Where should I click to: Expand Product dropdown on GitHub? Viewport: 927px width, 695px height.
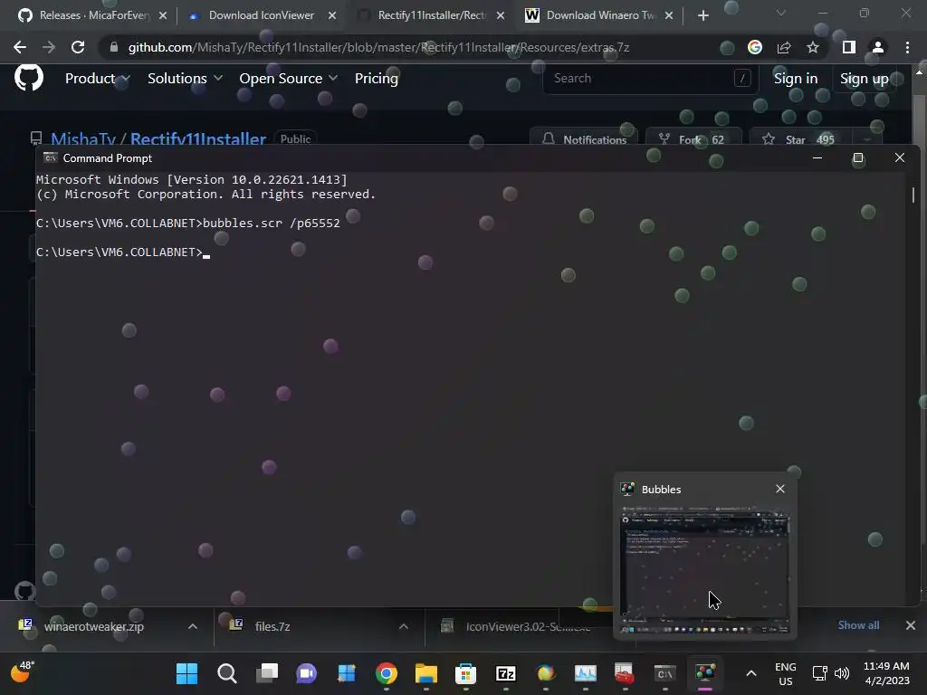point(98,78)
